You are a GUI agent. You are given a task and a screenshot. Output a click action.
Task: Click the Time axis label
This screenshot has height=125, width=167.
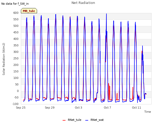(147, 112)
